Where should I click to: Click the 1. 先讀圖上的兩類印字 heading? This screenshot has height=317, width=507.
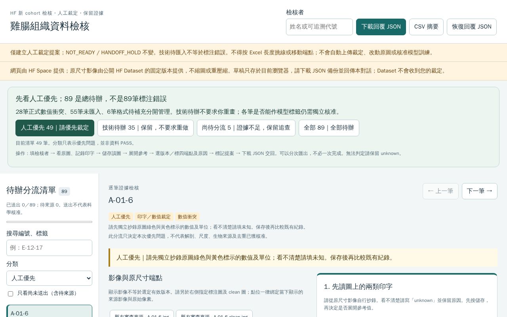tap(358, 286)
